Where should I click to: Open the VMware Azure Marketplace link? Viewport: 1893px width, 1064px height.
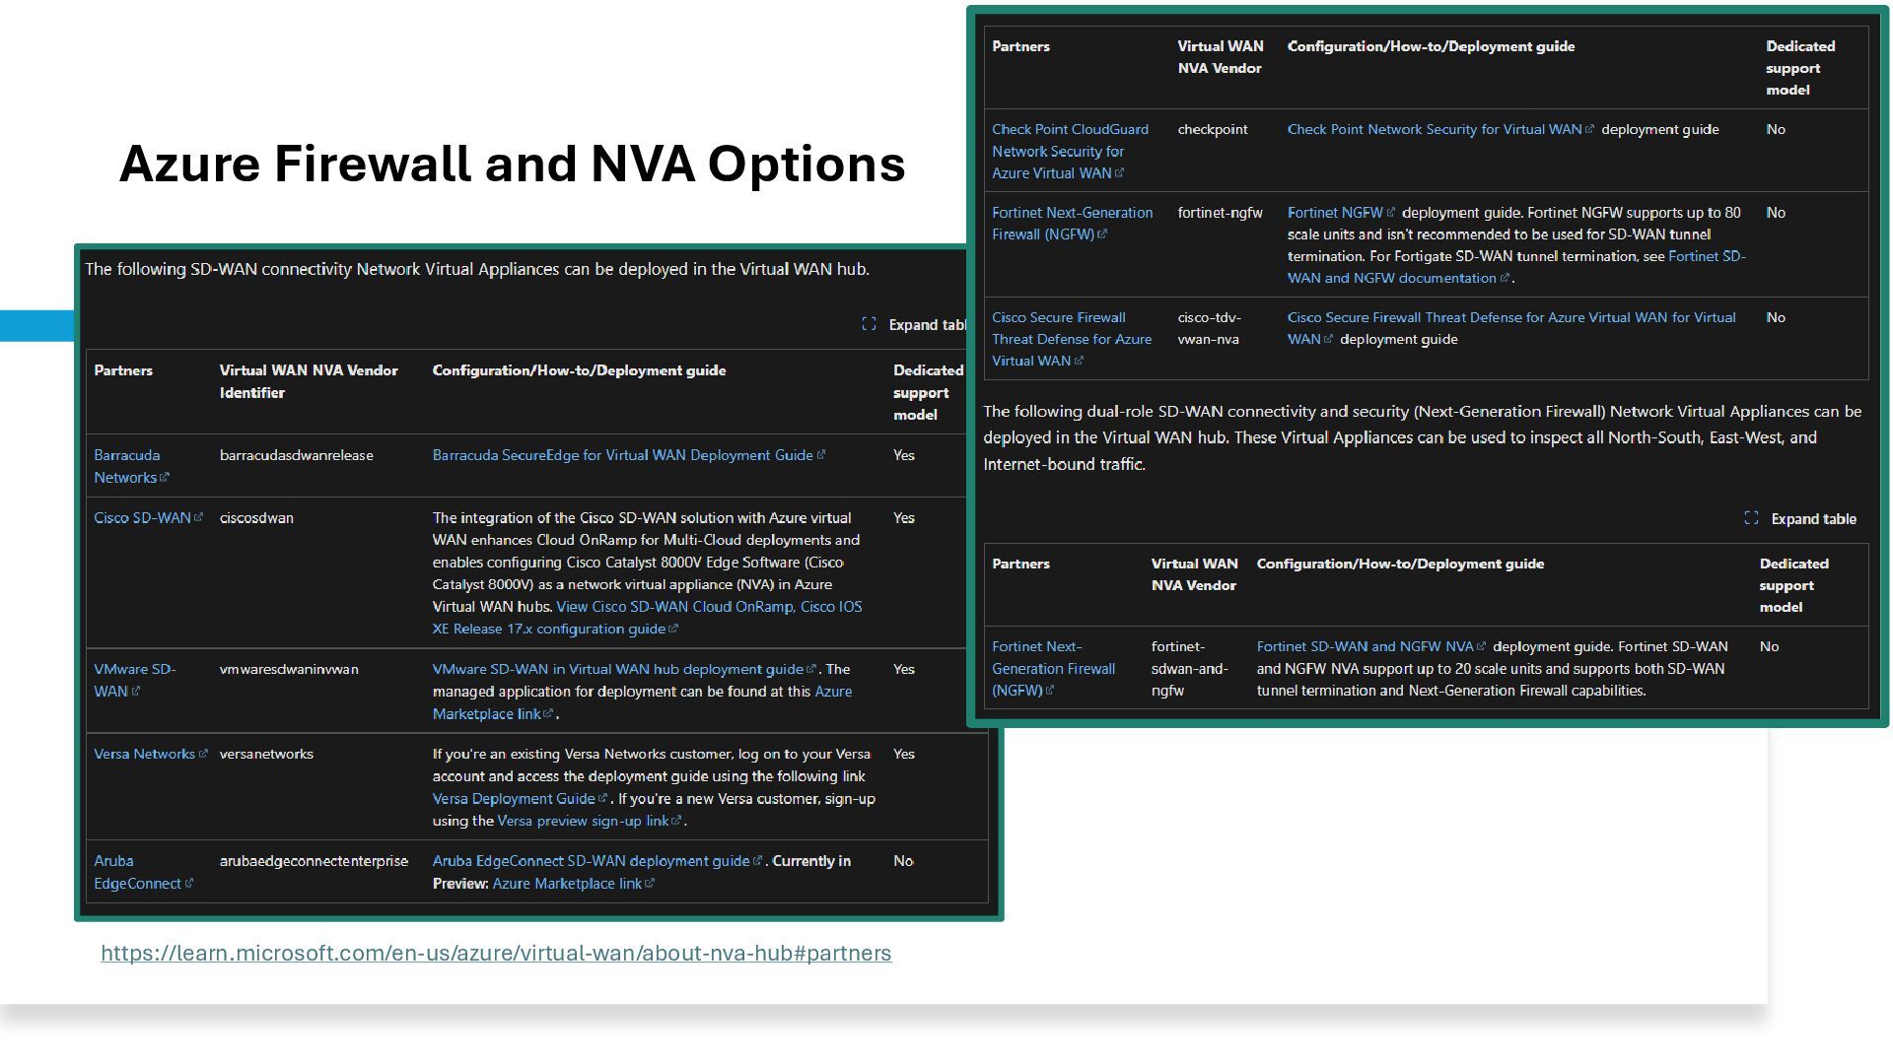coord(642,702)
